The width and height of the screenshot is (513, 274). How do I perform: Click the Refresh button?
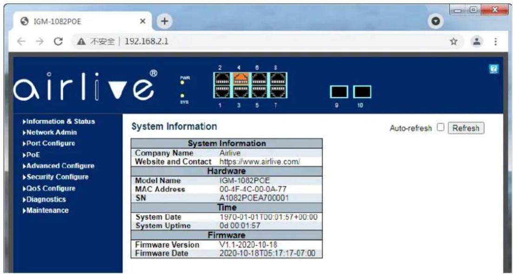466,128
